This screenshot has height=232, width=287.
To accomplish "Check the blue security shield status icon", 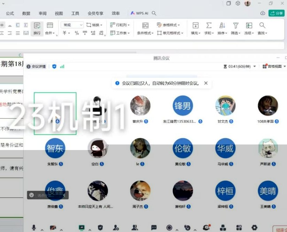I will (54, 66).
